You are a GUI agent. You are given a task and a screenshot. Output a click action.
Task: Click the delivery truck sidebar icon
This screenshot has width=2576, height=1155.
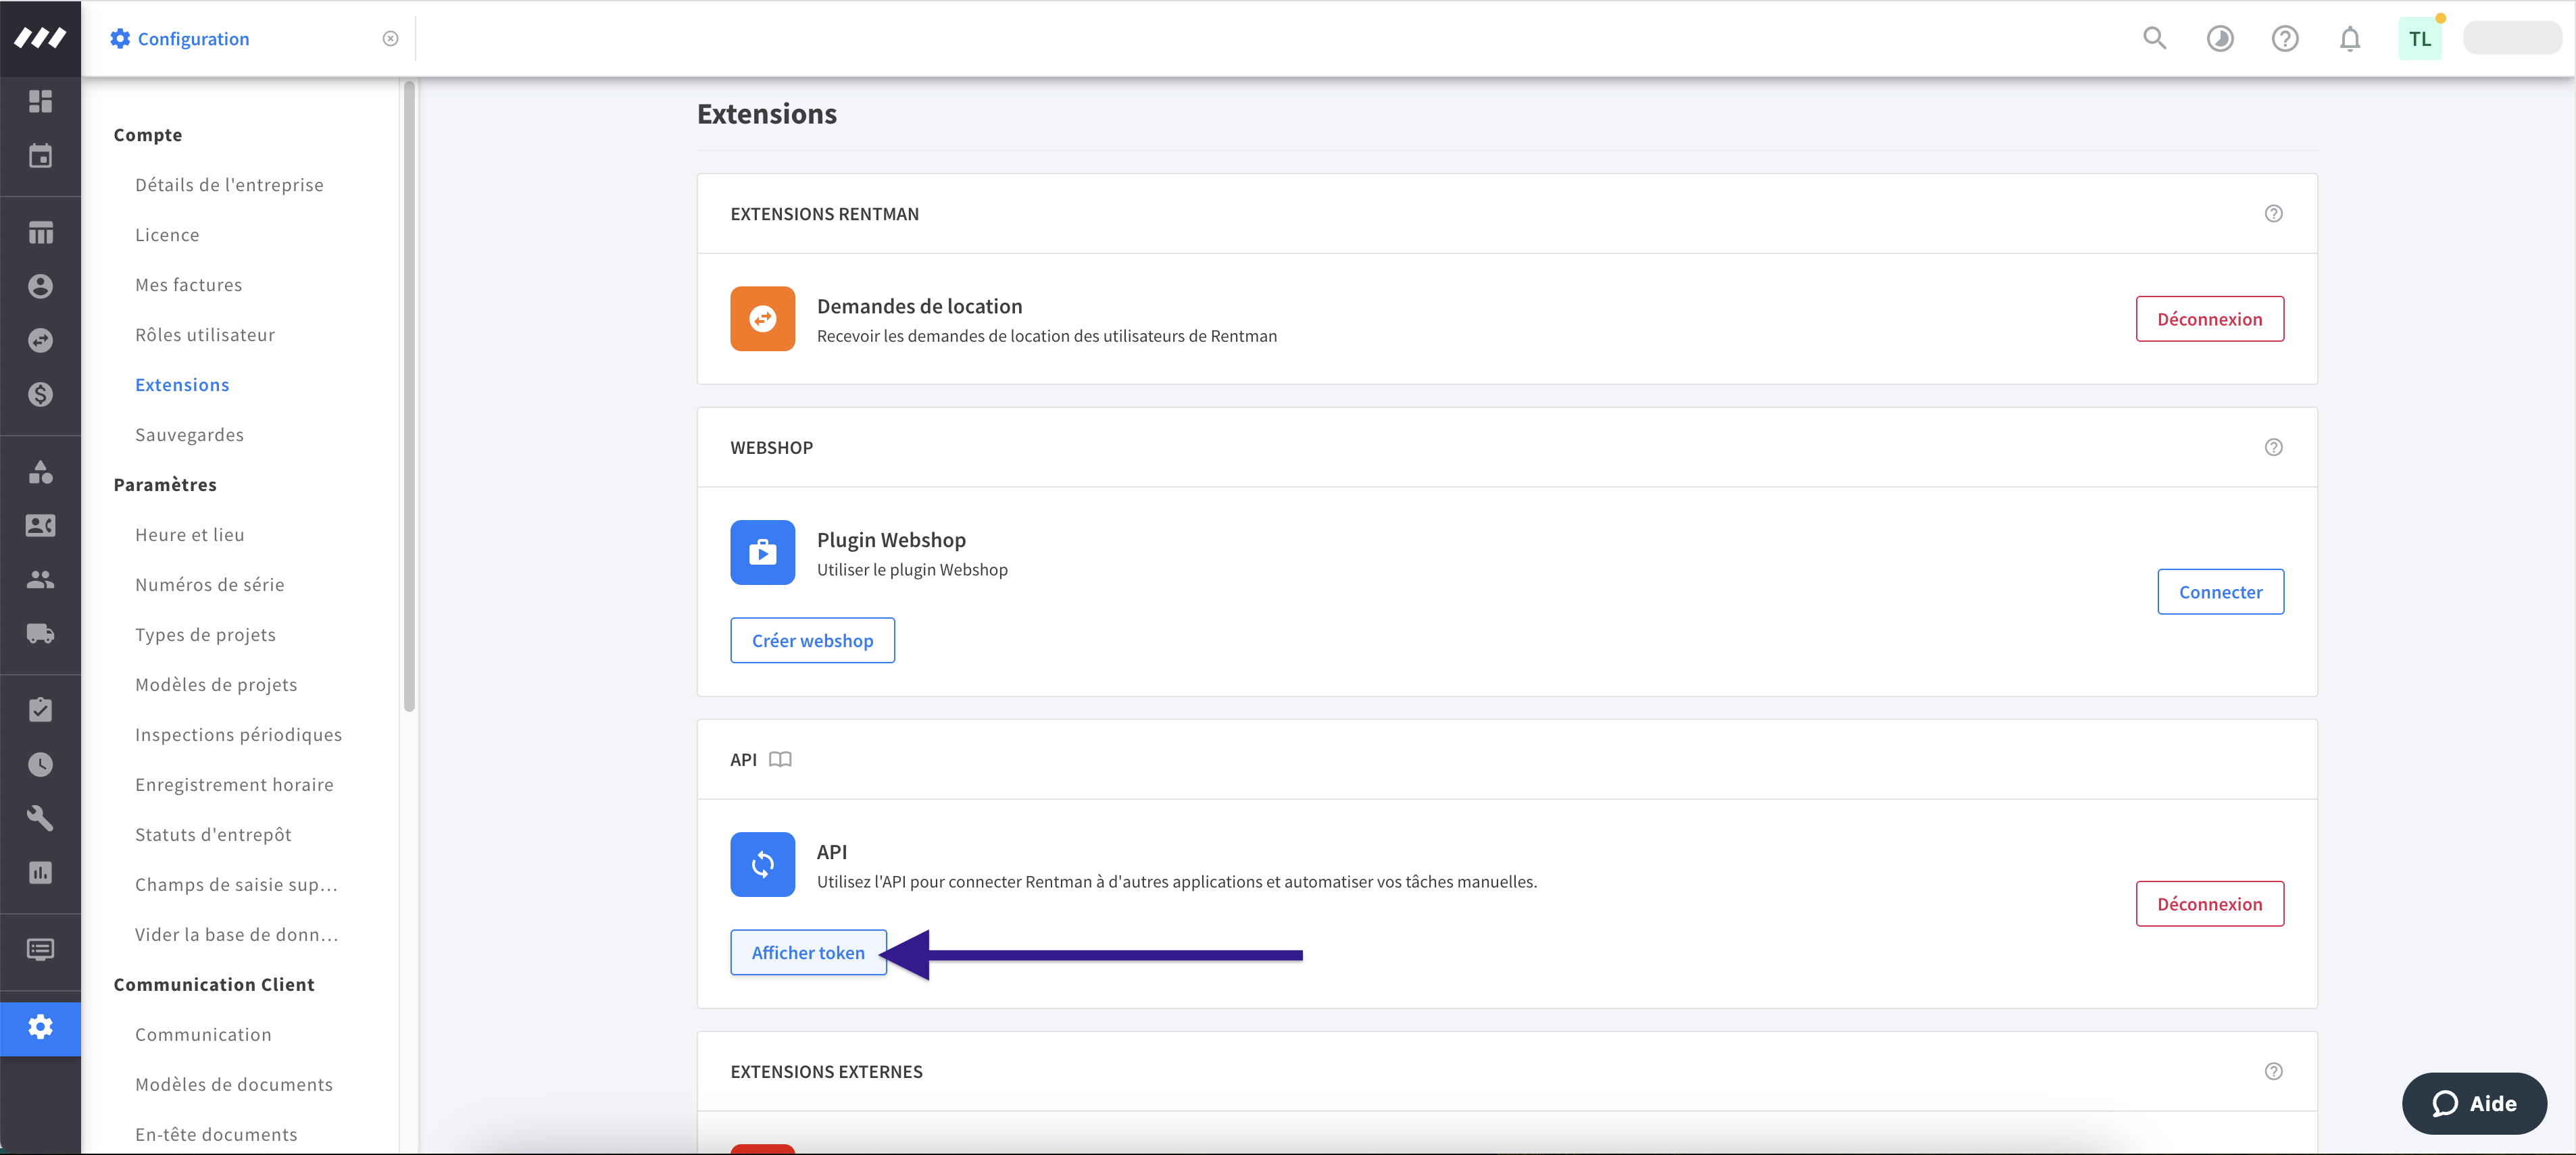tap(40, 634)
